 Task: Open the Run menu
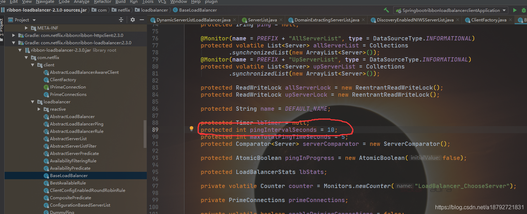[x=134, y=2]
